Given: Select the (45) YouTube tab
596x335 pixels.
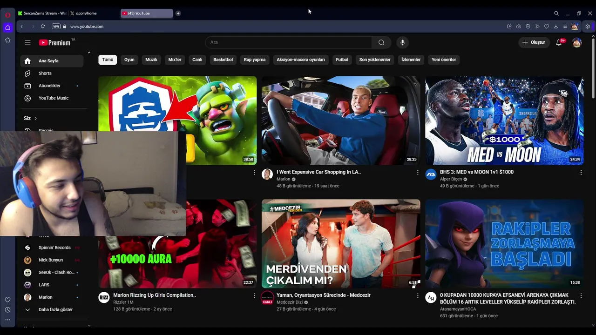Looking at the screenshot, I should pos(147,13).
